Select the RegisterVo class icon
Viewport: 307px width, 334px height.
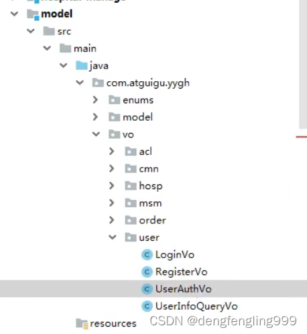pyautogui.click(x=147, y=272)
